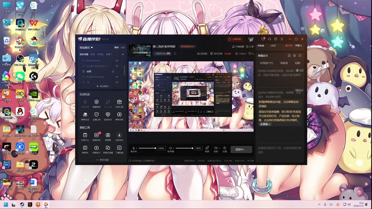Click the edit icon beside the game tag
Viewport: 372px width, 209px height.
point(175,53)
